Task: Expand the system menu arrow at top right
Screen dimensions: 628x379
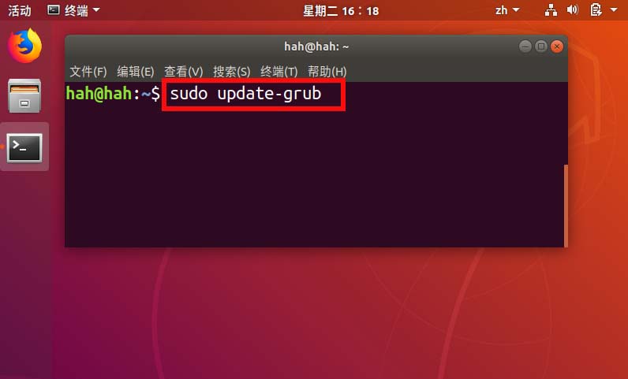Action: [614, 10]
